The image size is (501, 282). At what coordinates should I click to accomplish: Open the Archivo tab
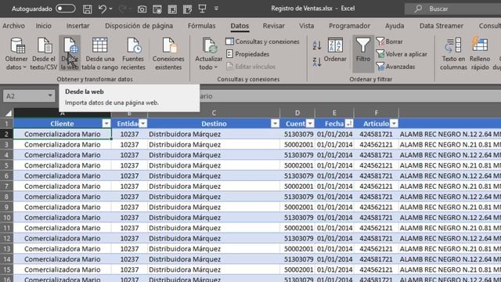click(13, 26)
